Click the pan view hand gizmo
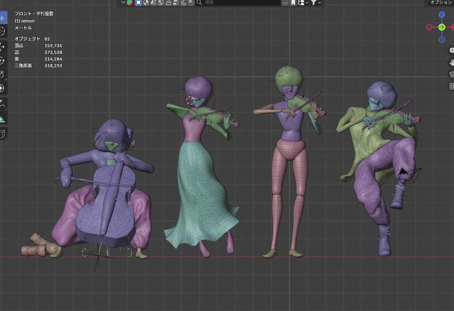This screenshot has width=454, height=311. [451, 62]
